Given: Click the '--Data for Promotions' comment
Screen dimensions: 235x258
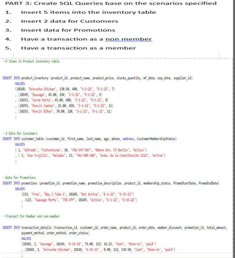Looking at the screenshot, I should point(19,177).
